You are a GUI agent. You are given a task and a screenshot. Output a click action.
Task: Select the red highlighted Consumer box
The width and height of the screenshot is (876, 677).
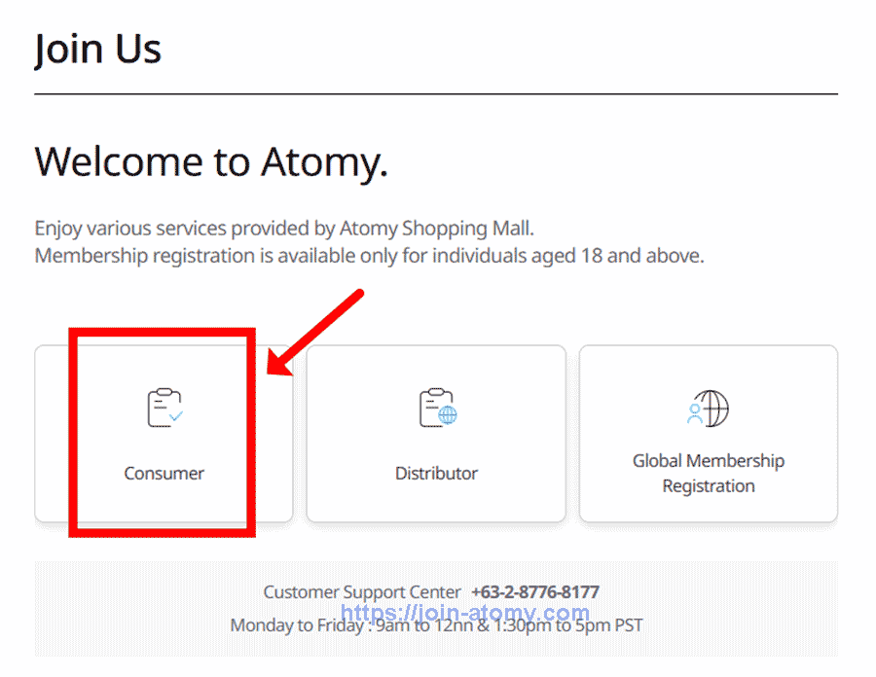pyautogui.click(x=164, y=432)
